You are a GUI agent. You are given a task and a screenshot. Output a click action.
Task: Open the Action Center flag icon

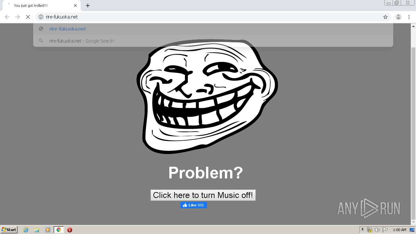(x=385, y=230)
